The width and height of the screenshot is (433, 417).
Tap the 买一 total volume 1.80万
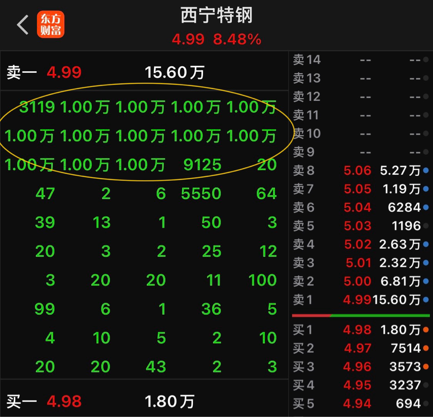point(170,401)
